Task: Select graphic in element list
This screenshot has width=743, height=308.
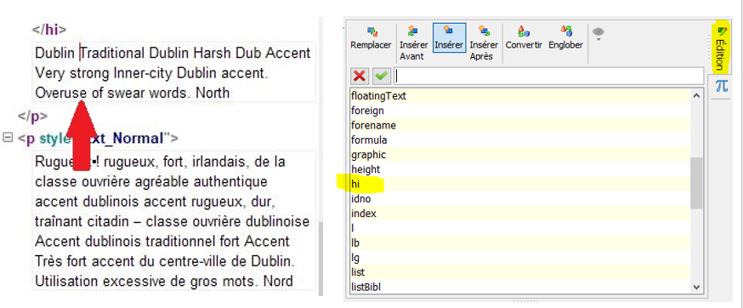Action: click(x=519, y=155)
